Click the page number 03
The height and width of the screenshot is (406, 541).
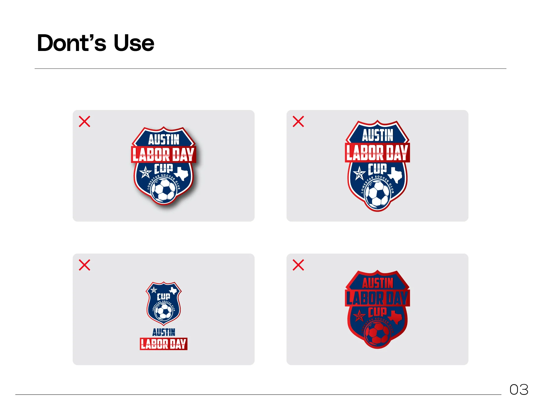tap(519, 390)
